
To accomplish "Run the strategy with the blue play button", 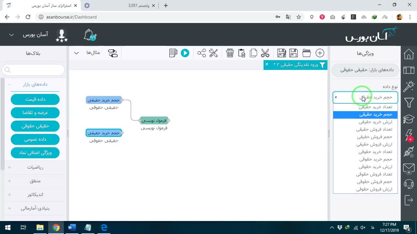I will [185, 53].
